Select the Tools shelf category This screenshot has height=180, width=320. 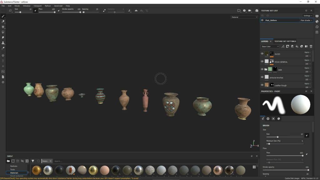(12, 169)
